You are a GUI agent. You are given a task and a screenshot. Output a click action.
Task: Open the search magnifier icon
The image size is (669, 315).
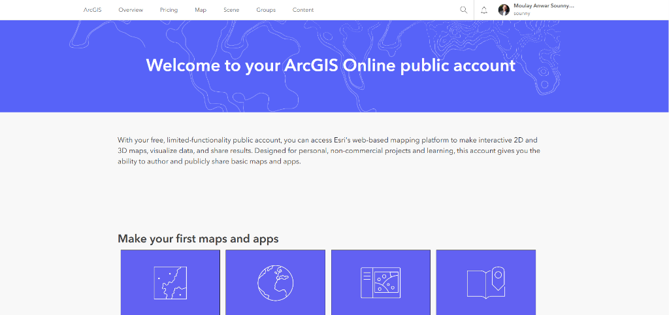[x=463, y=10]
